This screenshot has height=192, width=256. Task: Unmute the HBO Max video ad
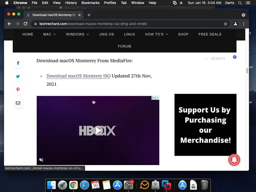41,160
